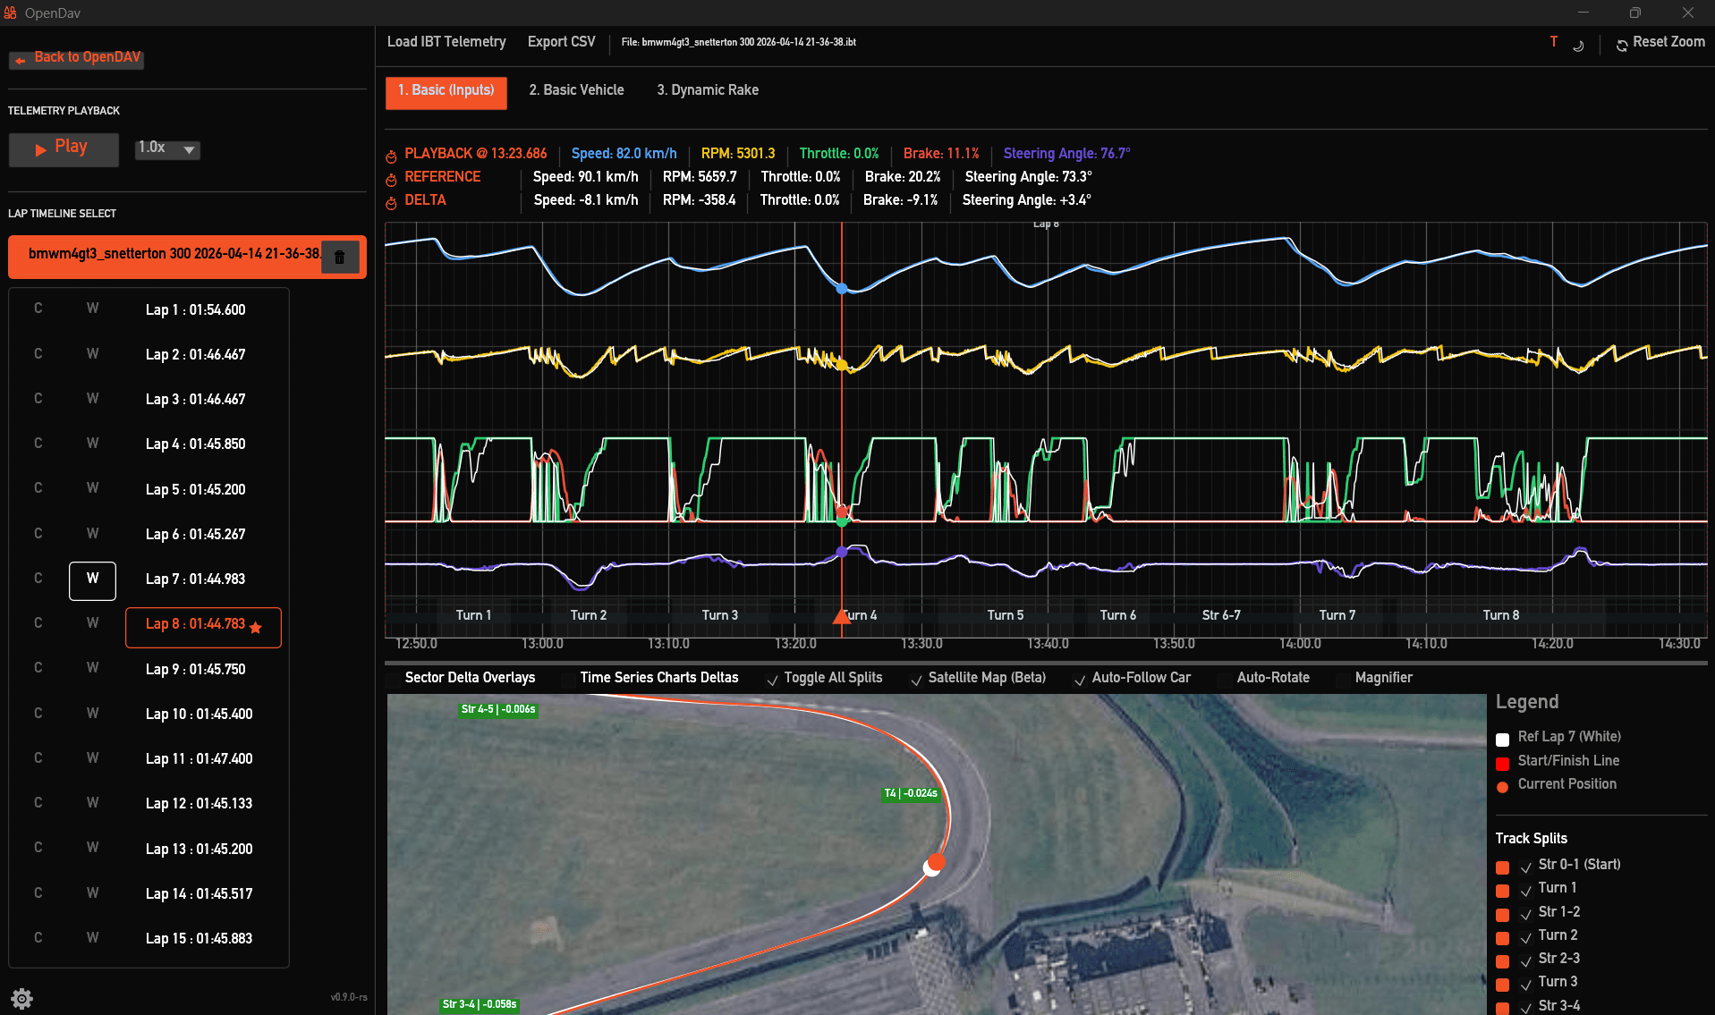Toggle the W button for Lap 10

point(92,714)
